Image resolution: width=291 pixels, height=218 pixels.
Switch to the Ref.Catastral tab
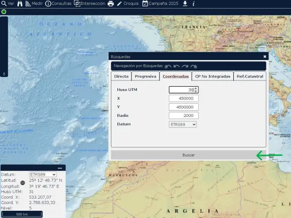pyautogui.click(x=250, y=76)
